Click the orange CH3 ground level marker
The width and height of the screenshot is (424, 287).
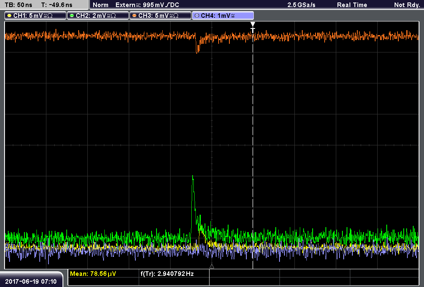[10, 37]
